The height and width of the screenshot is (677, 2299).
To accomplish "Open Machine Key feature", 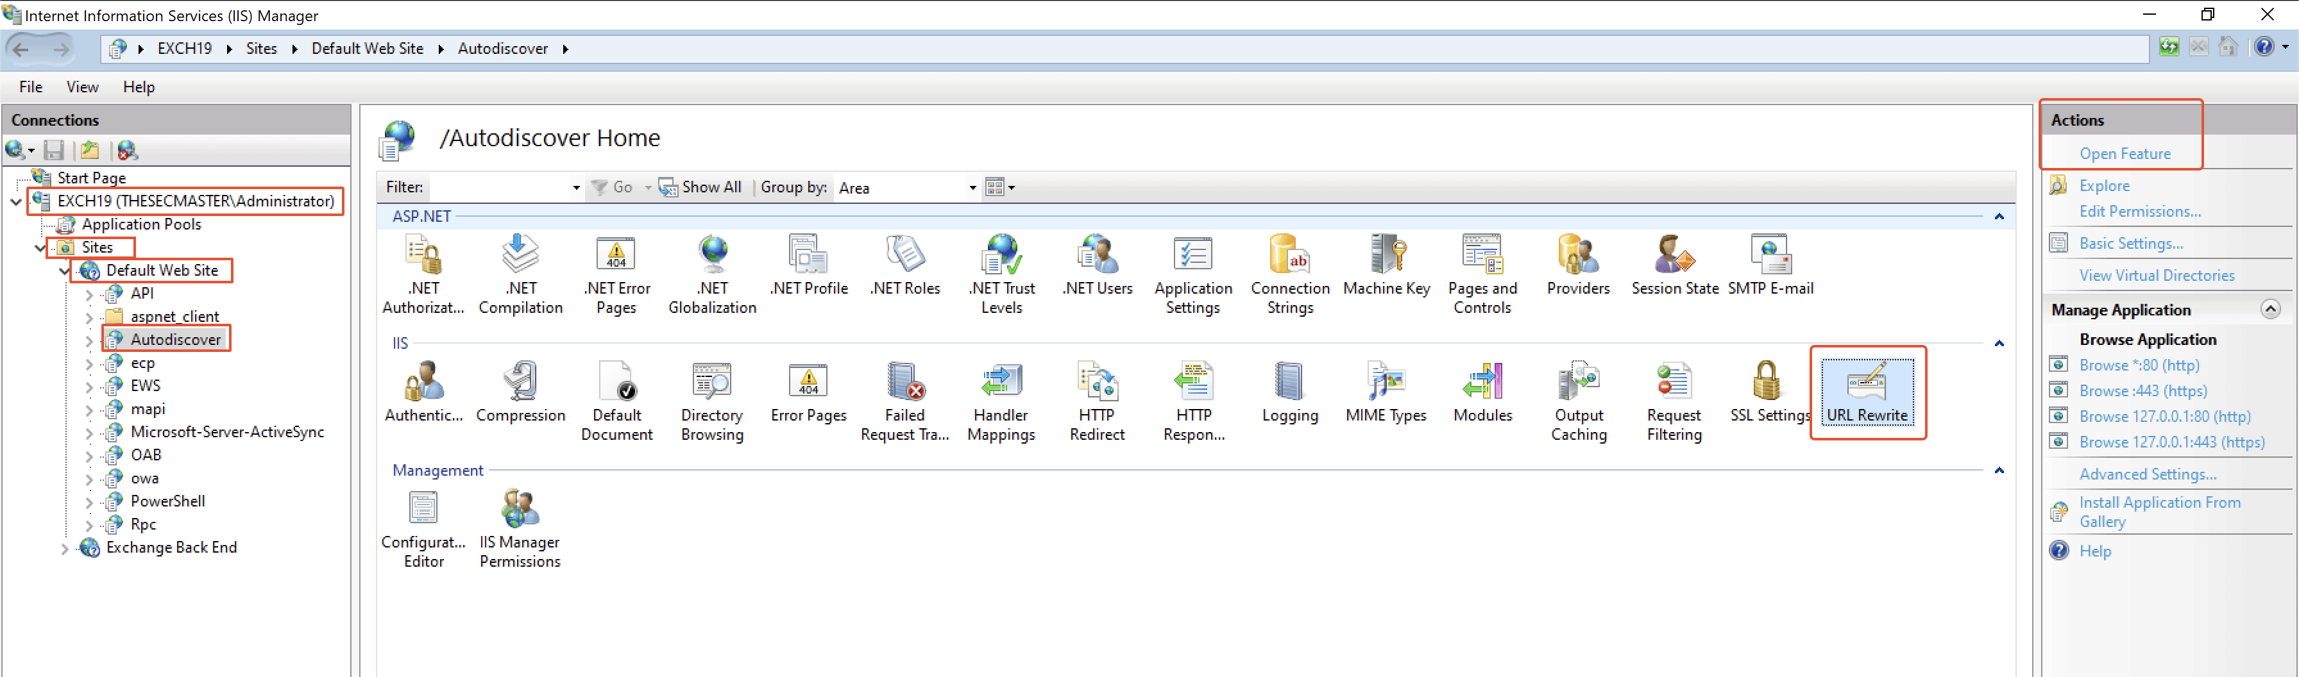I will pos(1386,266).
